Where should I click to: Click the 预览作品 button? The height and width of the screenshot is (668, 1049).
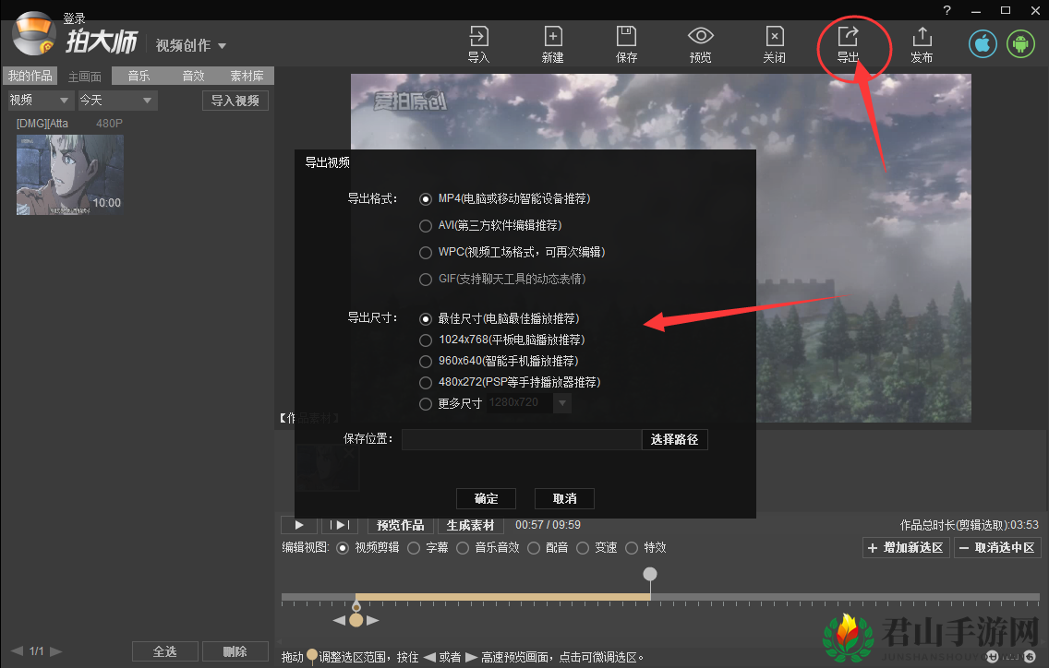[401, 525]
